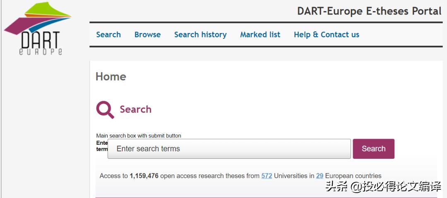Click the magenta magnifying glass icon
This screenshot has height=198, width=447.
(105, 110)
